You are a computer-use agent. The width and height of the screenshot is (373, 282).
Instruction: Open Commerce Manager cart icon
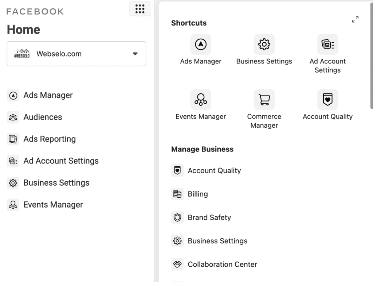(x=264, y=100)
